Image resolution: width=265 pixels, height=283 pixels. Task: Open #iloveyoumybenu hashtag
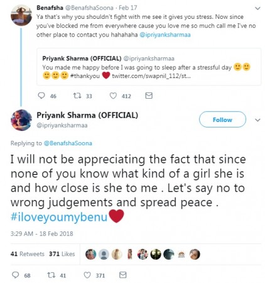click(x=59, y=217)
